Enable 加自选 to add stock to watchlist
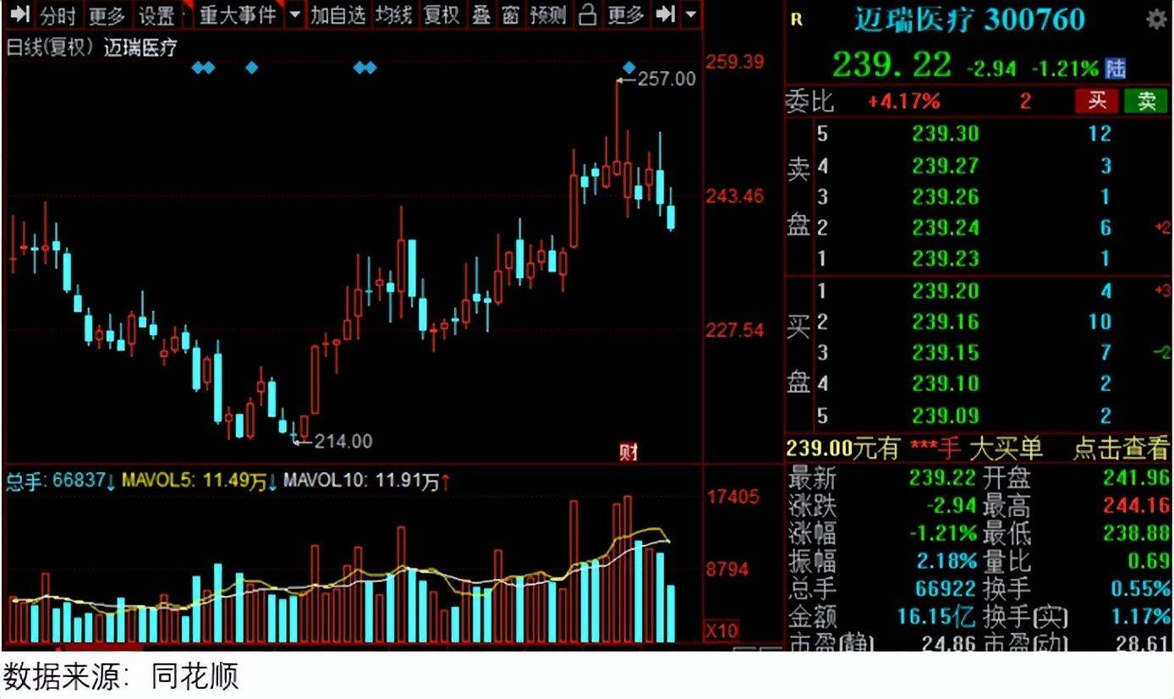Image resolution: width=1174 pixels, height=699 pixels. pos(338,14)
